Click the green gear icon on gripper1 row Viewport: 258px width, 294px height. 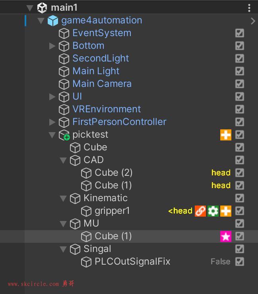(213, 211)
